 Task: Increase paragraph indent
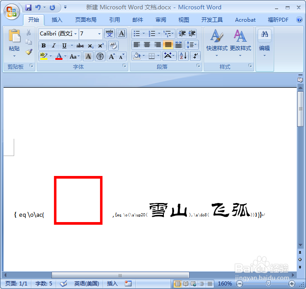[192, 34]
